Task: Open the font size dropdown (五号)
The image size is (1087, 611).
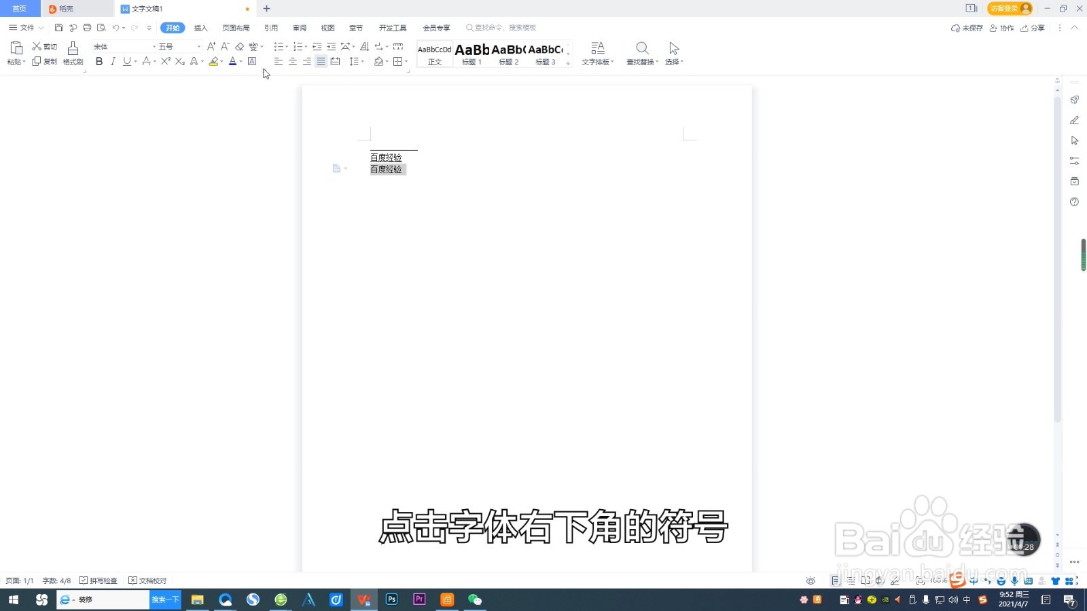Action: (198, 46)
